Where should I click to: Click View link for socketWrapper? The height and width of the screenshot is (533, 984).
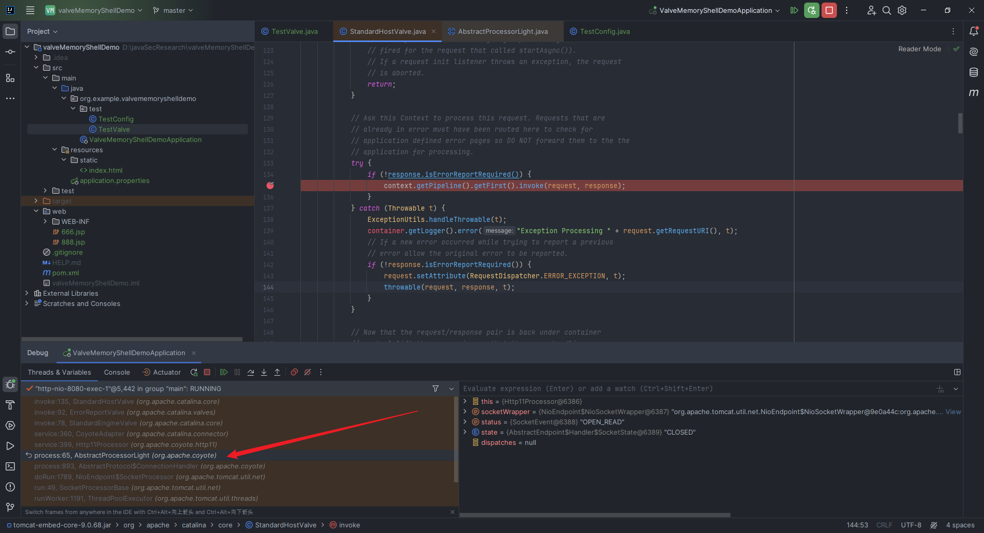pyautogui.click(x=953, y=412)
